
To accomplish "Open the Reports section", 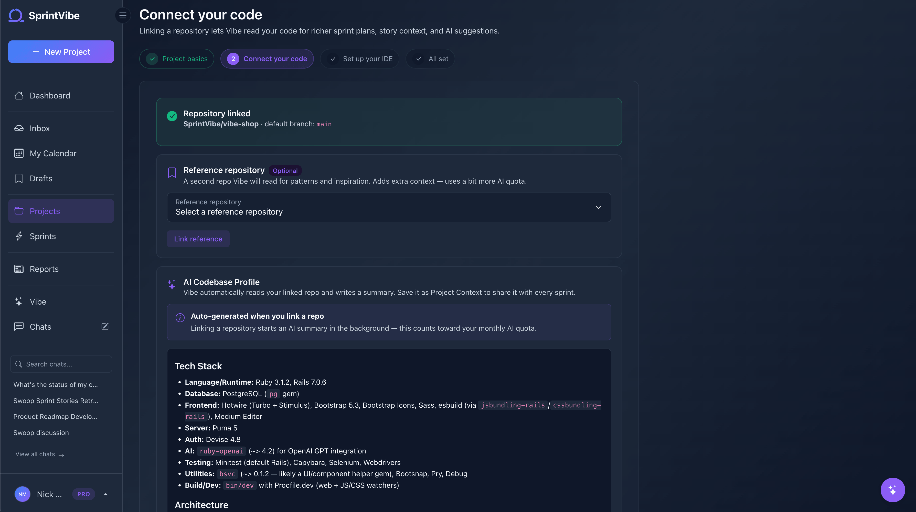I will (x=61, y=269).
